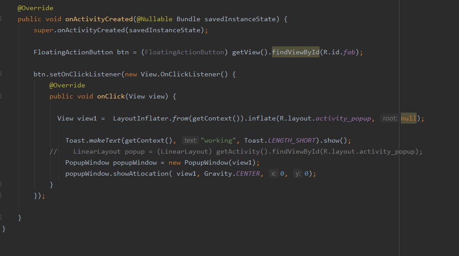Click the commented-out LinearLayout popup line
Viewport: 459px width, 256px height.
(236, 152)
